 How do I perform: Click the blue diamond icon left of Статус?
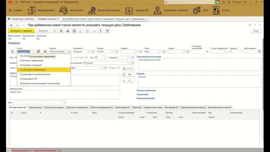tap(12, 52)
